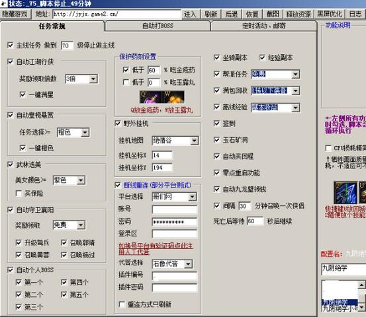Click the 死亡后等待 seconds field
The image size is (366, 317).
[x=255, y=221]
